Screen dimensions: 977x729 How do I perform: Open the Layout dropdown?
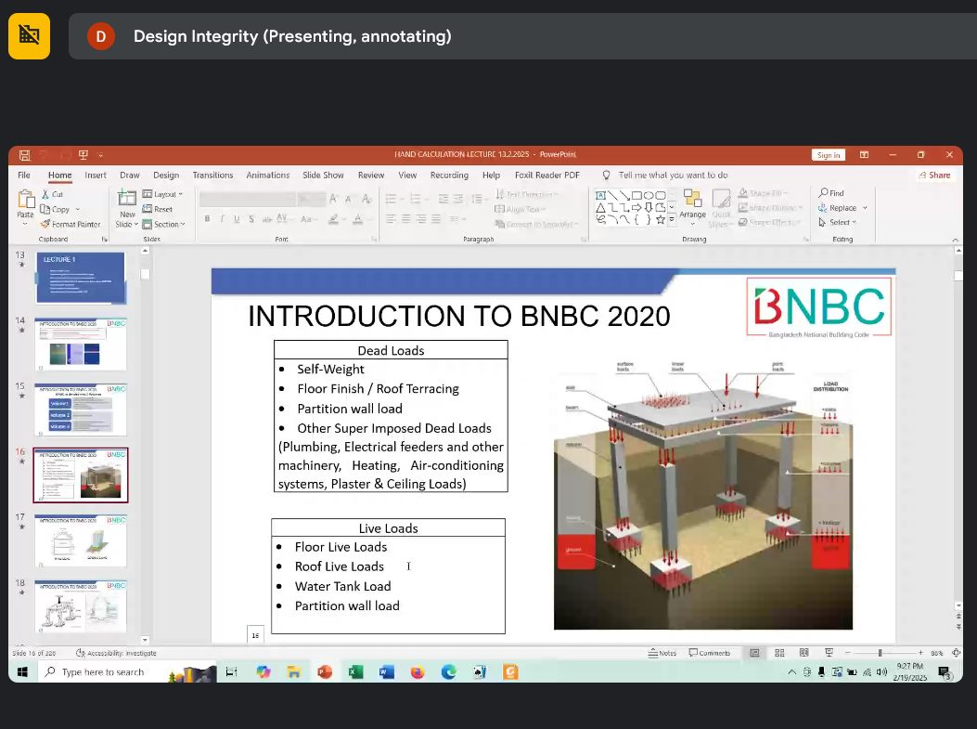[x=162, y=194]
